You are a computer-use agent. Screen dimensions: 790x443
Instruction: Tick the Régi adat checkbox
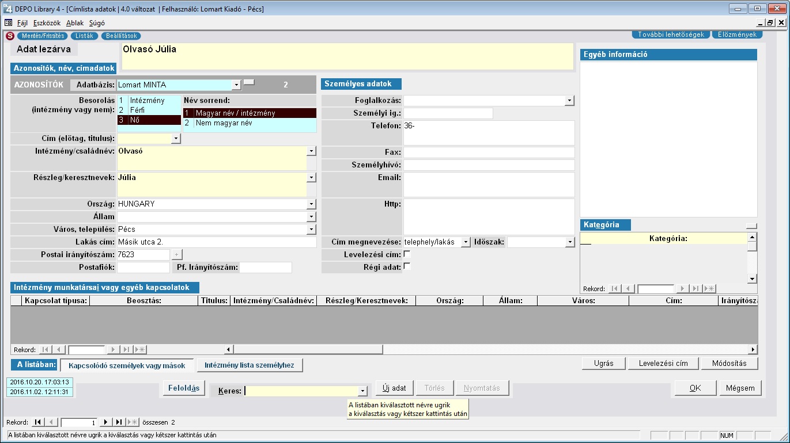coord(407,266)
